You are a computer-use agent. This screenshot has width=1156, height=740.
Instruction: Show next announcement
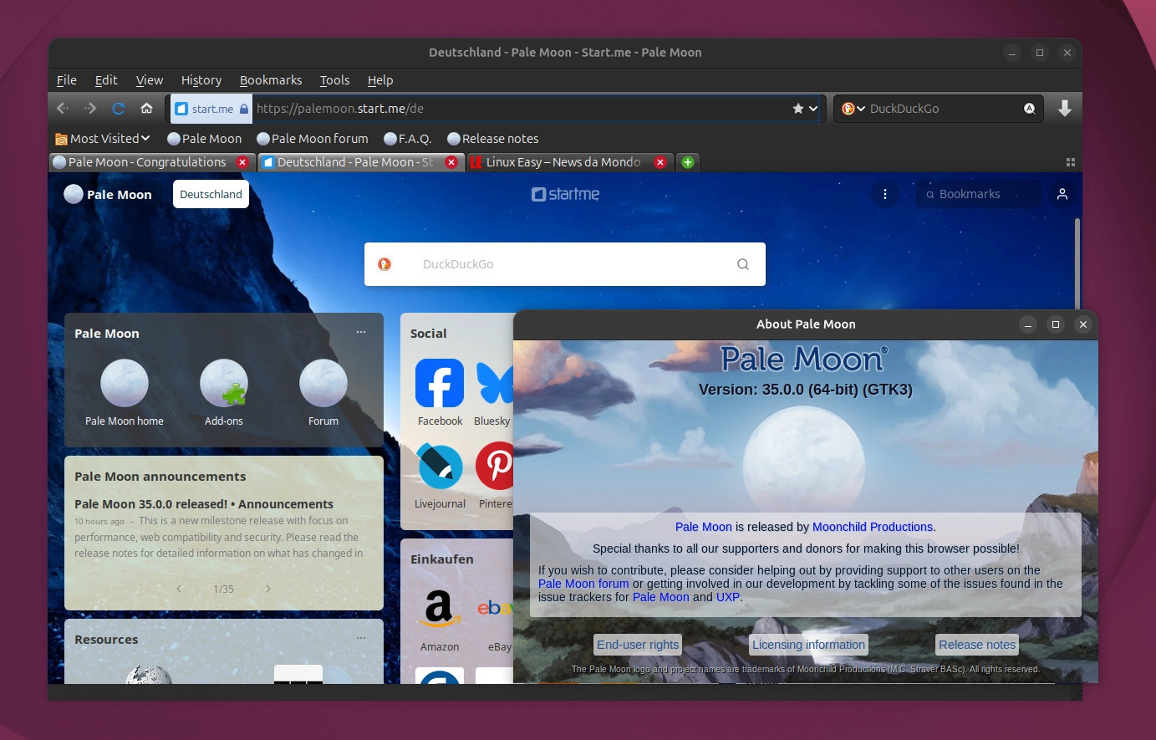[267, 589]
